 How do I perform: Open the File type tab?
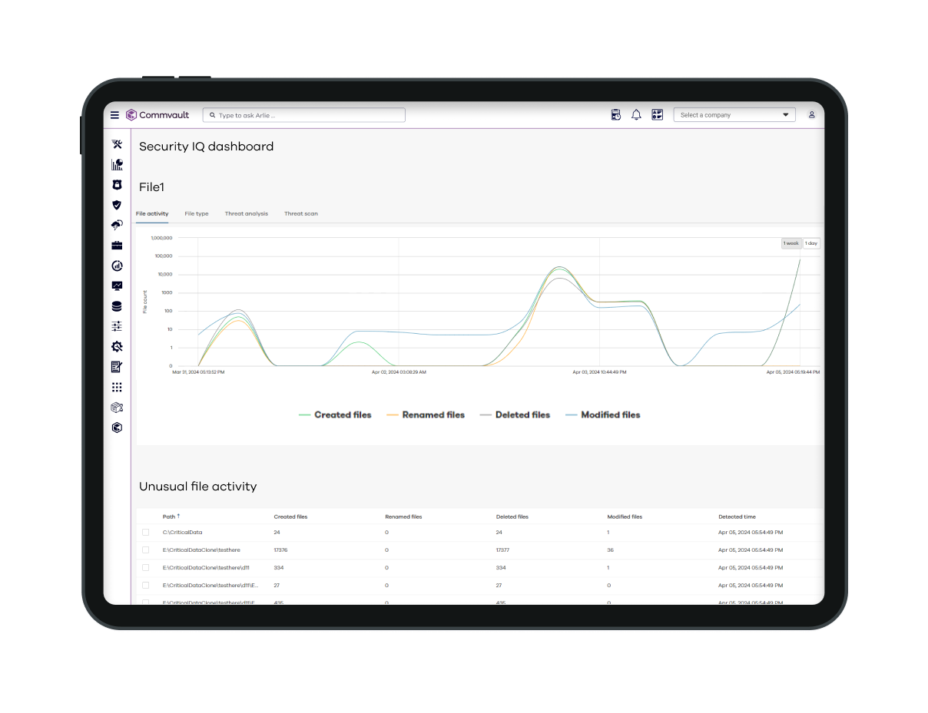pyautogui.click(x=197, y=213)
